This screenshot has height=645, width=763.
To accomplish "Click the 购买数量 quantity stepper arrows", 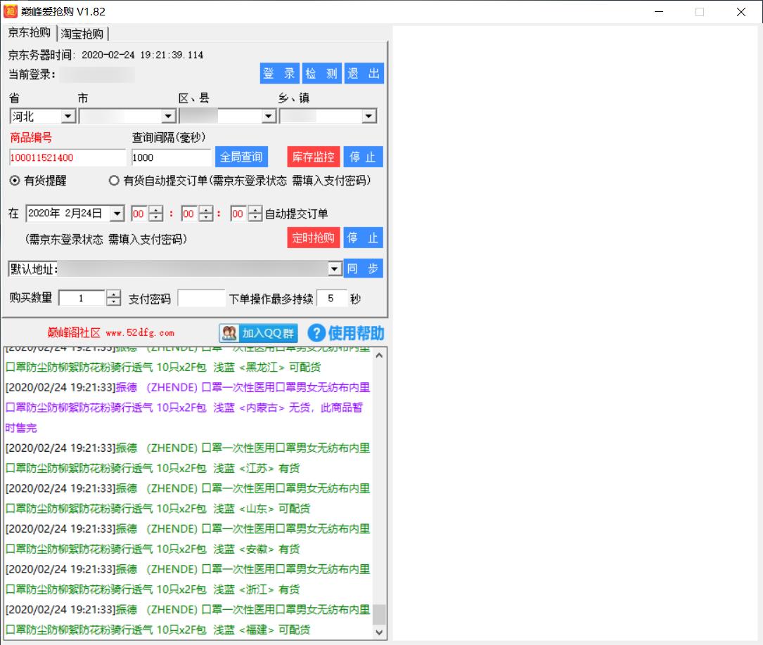I will (113, 299).
